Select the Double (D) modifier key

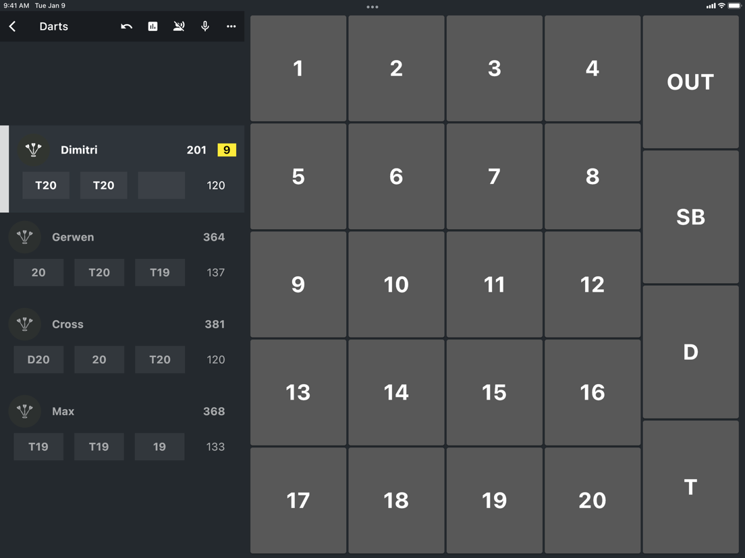(690, 352)
